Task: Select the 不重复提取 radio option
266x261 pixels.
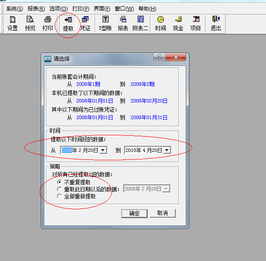Action: click(x=60, y=182)
